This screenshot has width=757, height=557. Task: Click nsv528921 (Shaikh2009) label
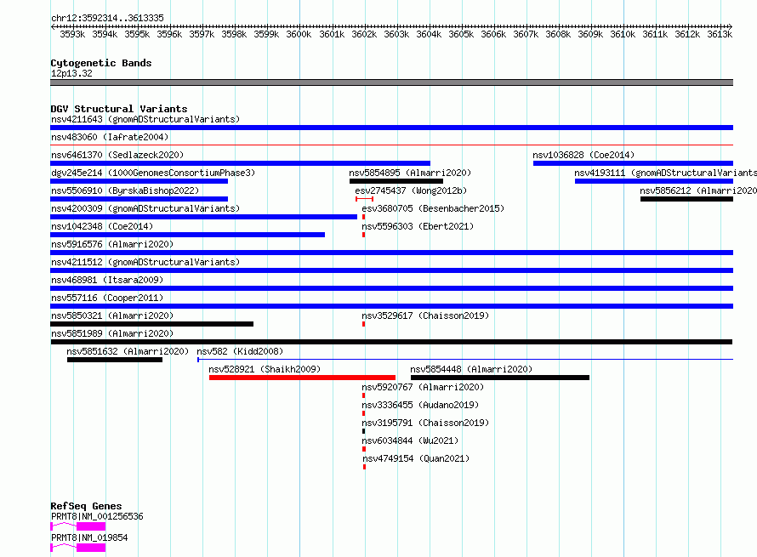click(265, 369)
